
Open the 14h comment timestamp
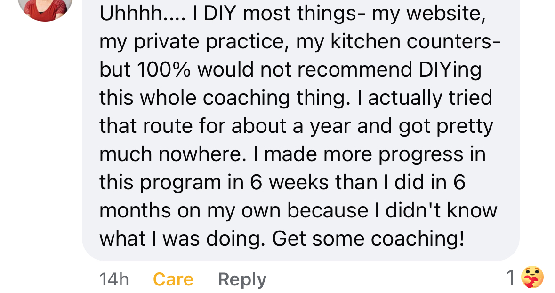[114, 279]
